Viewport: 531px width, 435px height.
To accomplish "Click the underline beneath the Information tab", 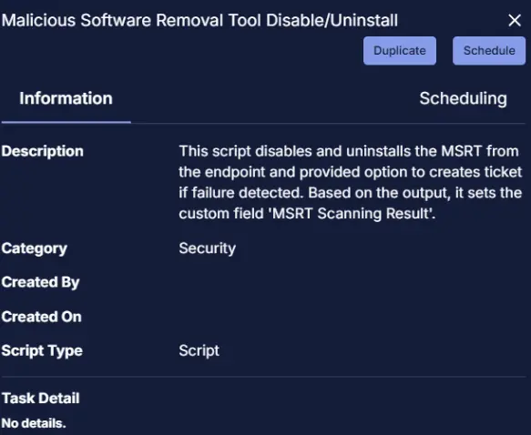I will pyautogui.click(x=66, y=122).
